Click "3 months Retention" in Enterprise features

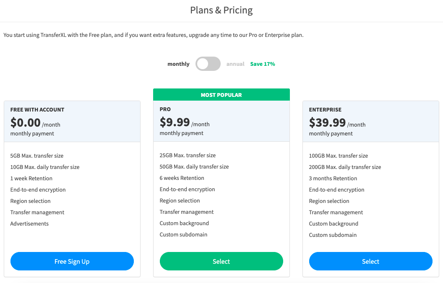click(333, 178)
